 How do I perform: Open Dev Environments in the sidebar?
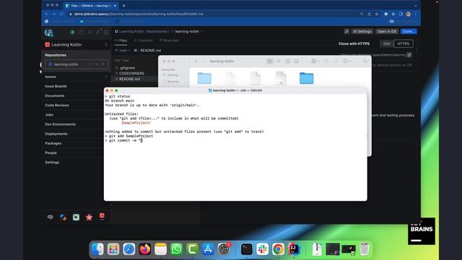tap(60, 124)
